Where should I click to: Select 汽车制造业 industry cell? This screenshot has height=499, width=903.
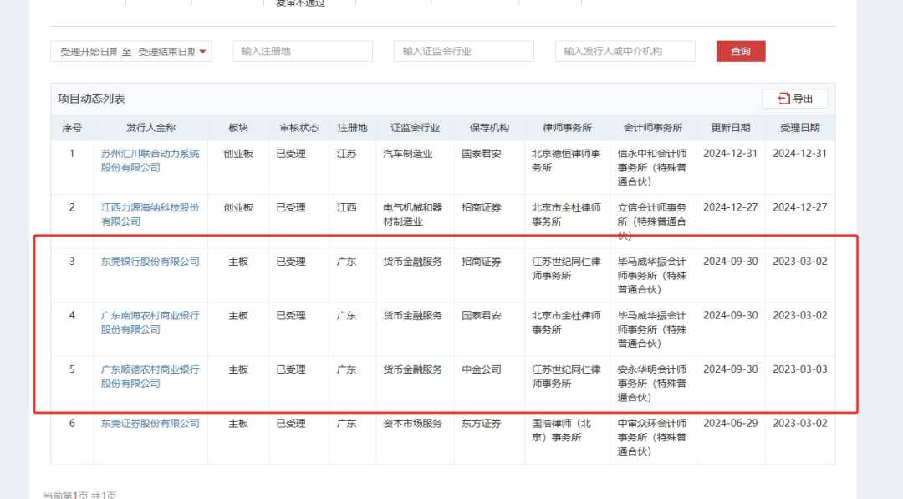tap(408, 154)
